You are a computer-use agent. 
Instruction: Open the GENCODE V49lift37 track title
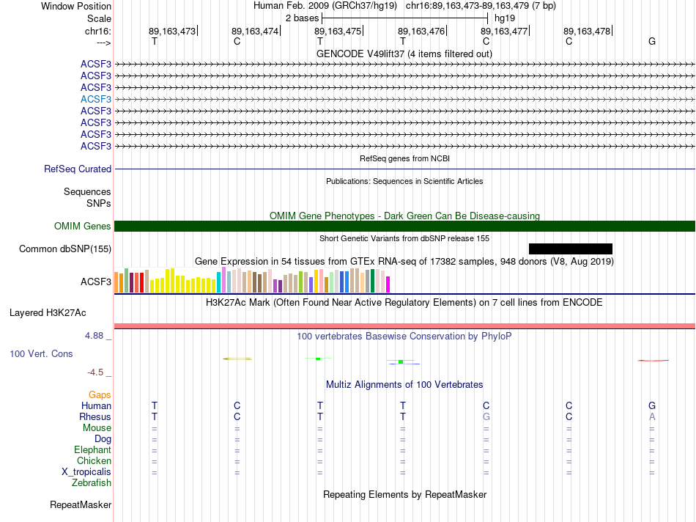404,54
